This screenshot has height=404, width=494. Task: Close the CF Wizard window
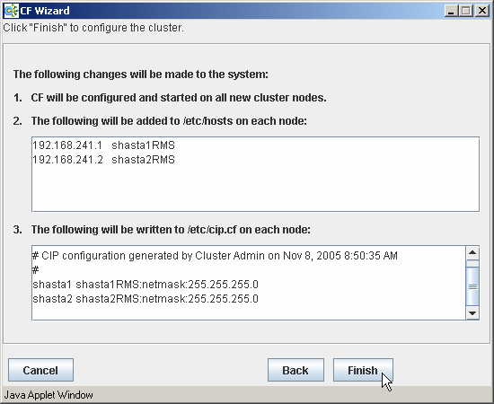coord(482,11)
